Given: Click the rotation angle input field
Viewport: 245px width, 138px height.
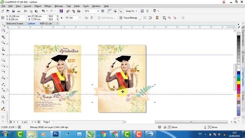Looking at the screenshot, I should [73, 18].
